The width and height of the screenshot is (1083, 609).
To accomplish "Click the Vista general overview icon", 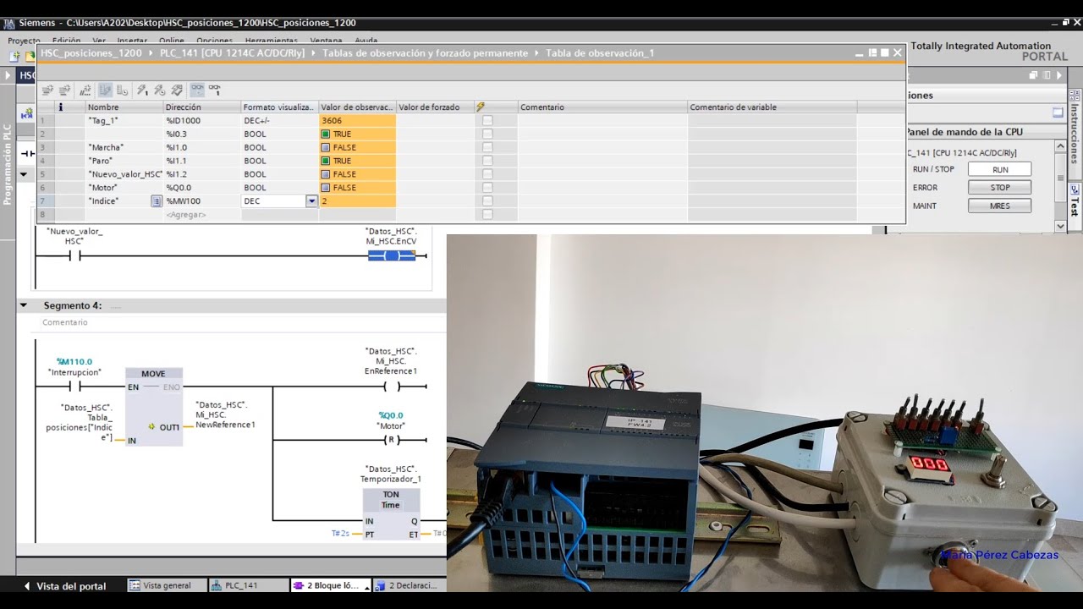I will coord(135,585).
